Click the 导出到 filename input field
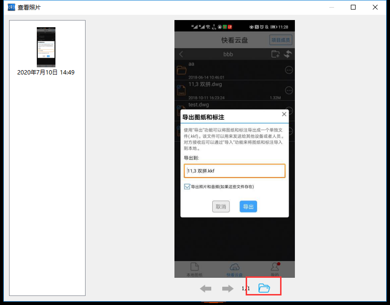390x305 pixels. [x=235, y=171]
